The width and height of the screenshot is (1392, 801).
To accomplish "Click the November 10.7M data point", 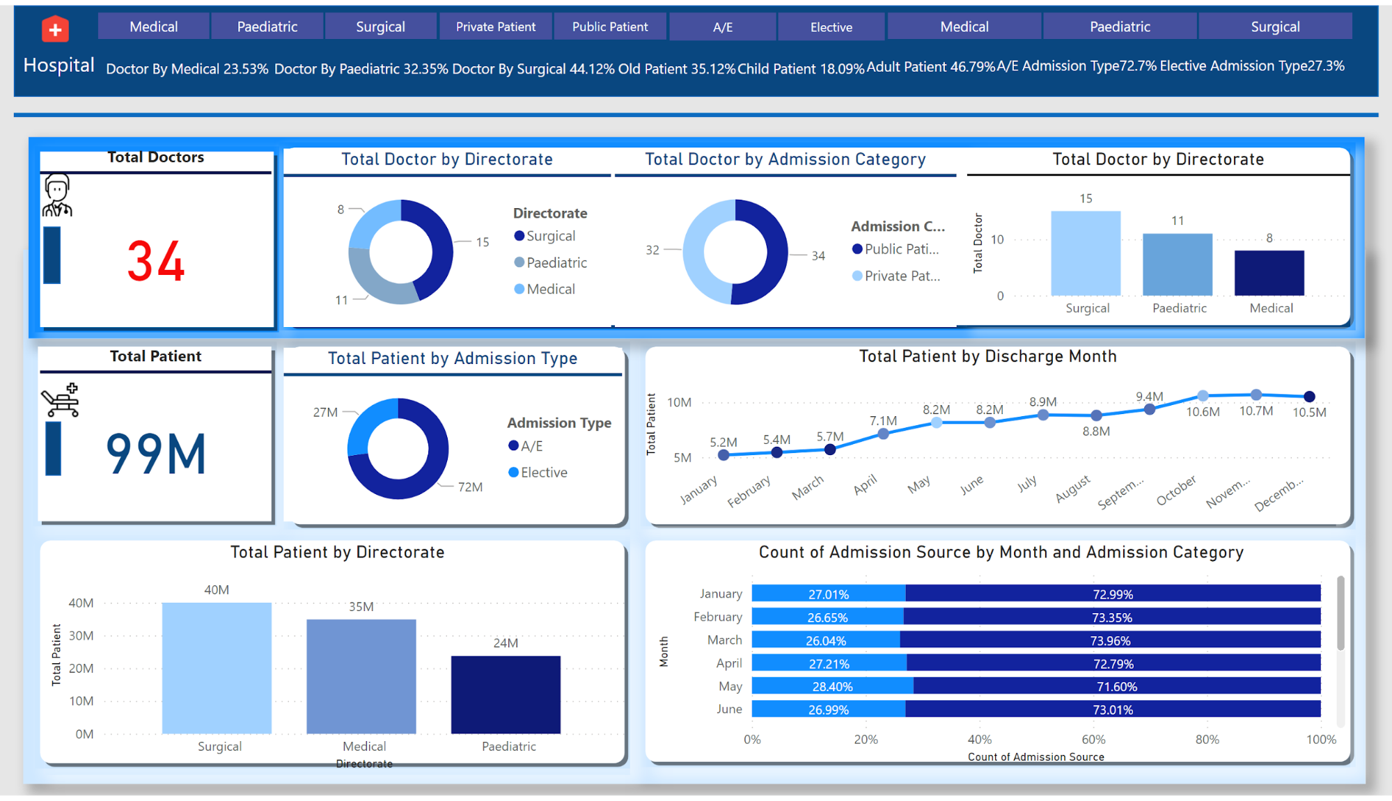I will 1256,395.
